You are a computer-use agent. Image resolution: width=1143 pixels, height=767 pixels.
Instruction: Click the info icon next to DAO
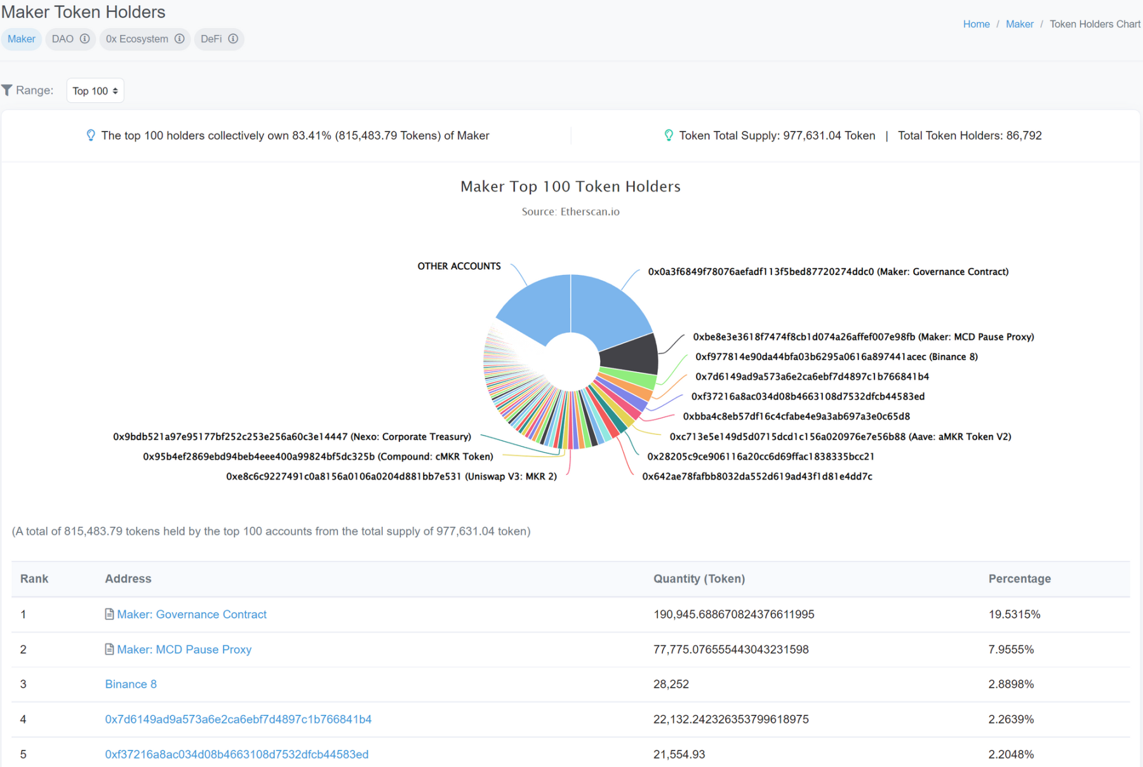click(84, 39)
